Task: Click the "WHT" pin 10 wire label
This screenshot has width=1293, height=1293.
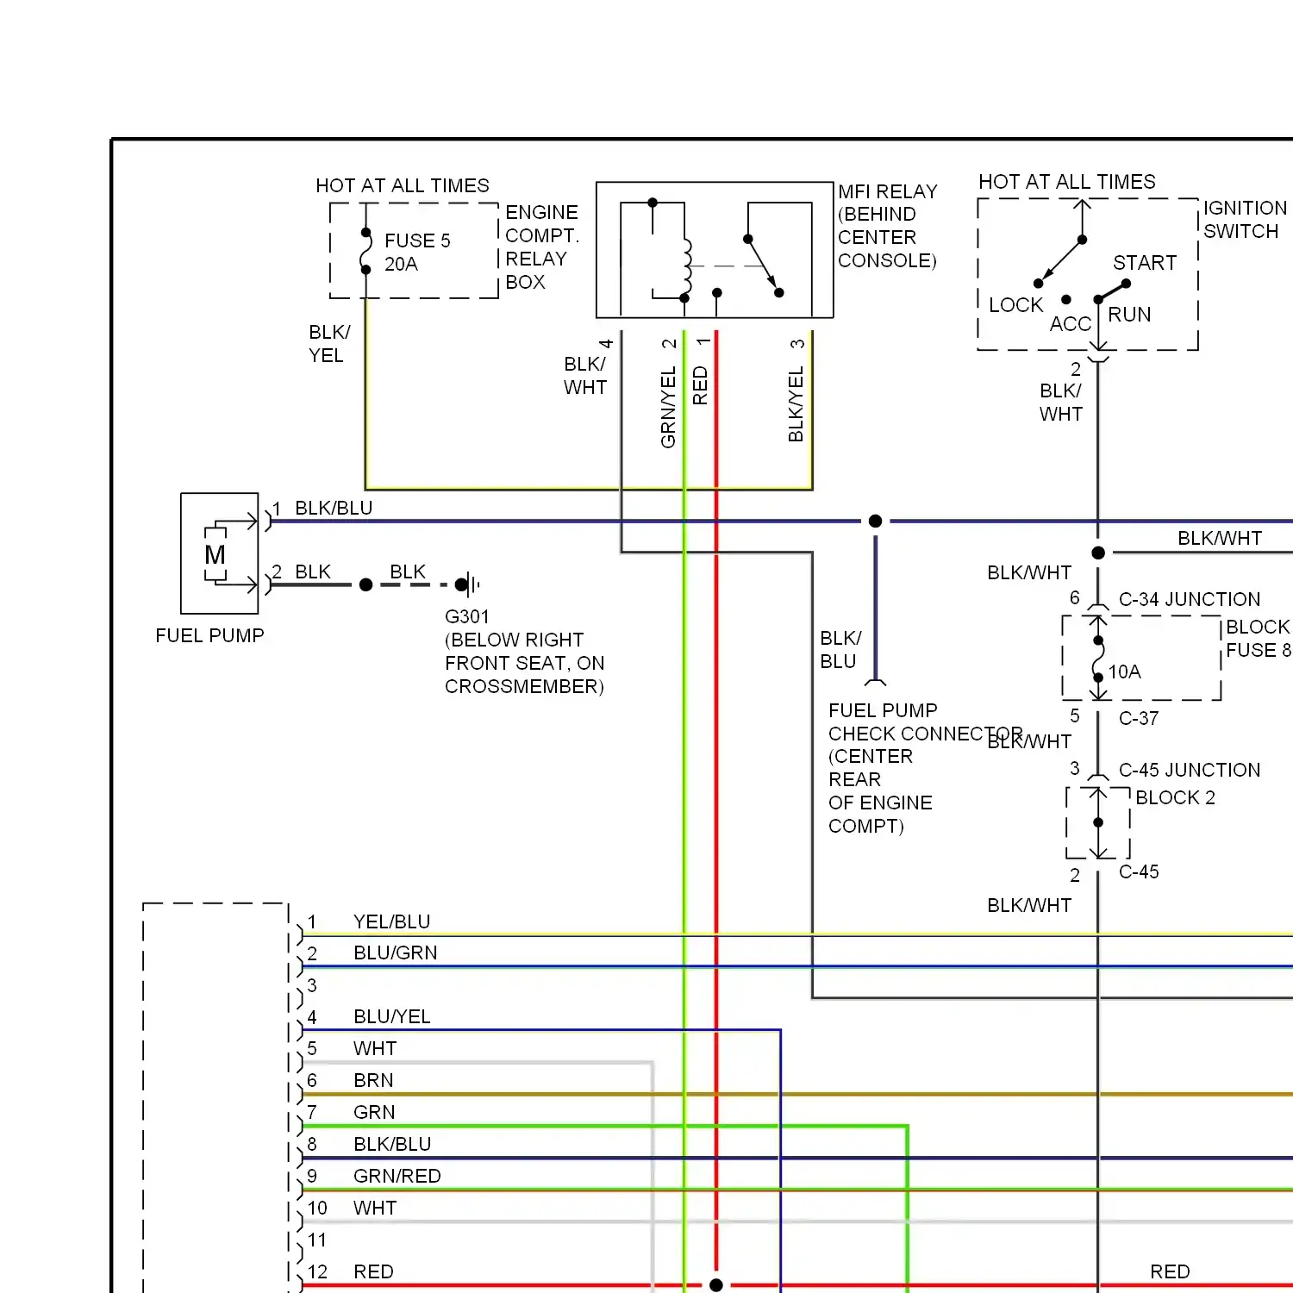Action: pos(375,1208)
